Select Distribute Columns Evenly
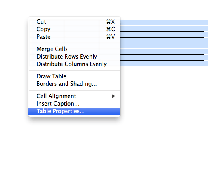Image resolution: width=219 pixels, height=174 pixels. (74, 64)
